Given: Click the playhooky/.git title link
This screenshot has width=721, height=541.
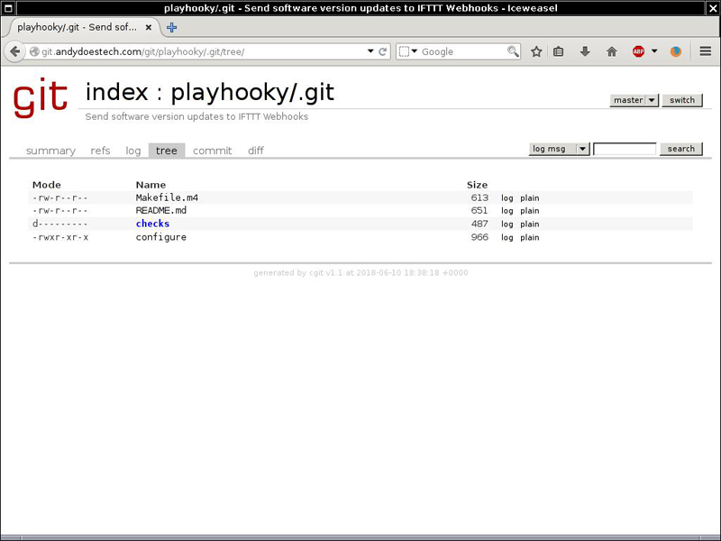Looking at the screenshot, I should point(252,93).
